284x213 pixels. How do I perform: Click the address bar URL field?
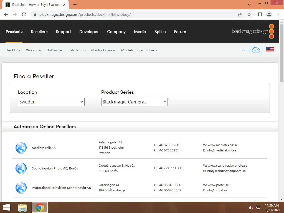coord(134,14)
